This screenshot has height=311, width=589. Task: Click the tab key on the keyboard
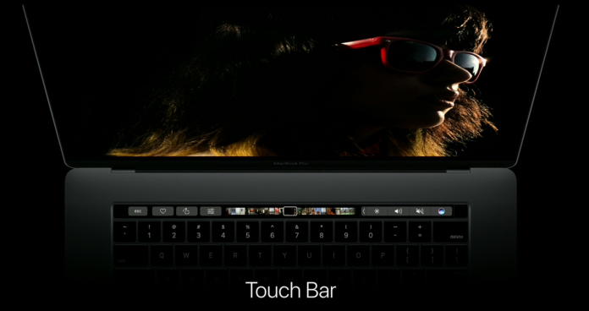pyautogui.click(x=131, y=256)
